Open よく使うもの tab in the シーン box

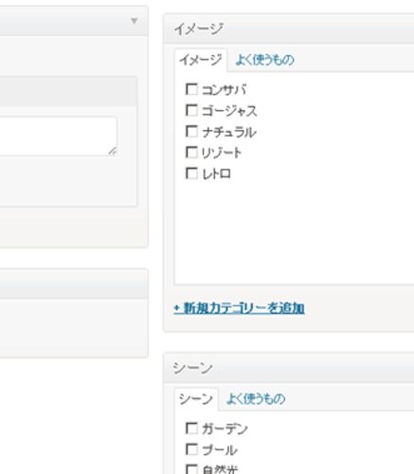(x=256, y=399)
